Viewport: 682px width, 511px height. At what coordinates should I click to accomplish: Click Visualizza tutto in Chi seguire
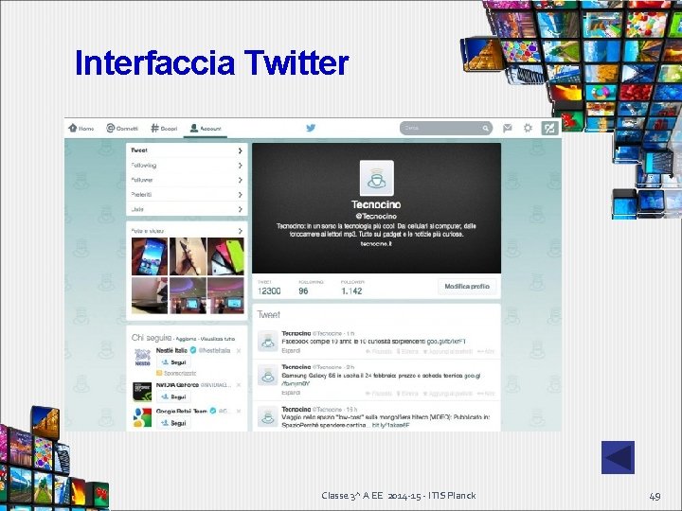(x=218, y=339)
